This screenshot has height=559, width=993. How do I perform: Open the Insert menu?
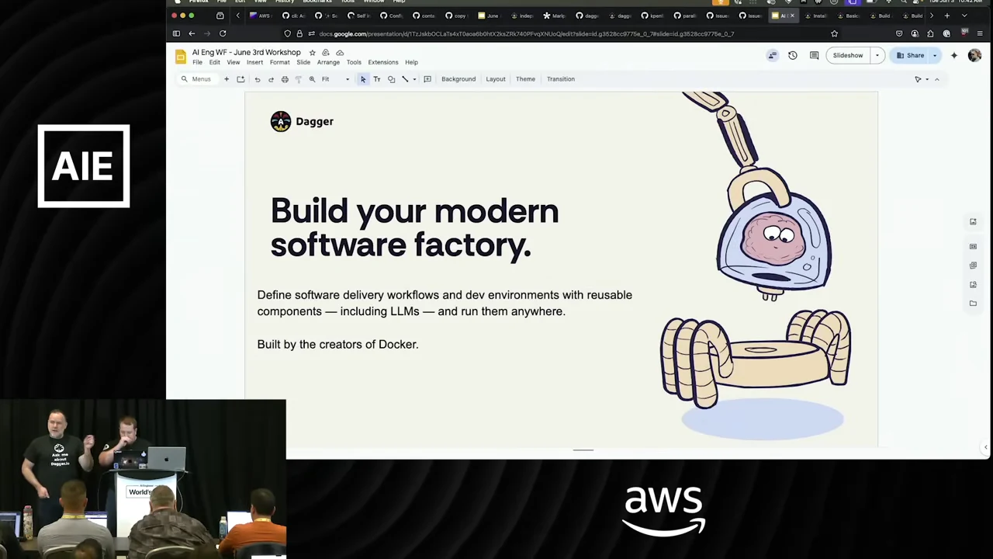254,62
